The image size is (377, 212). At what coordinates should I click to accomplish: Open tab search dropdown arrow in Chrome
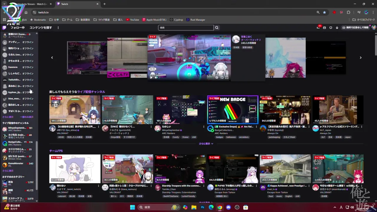click(4, 4)
